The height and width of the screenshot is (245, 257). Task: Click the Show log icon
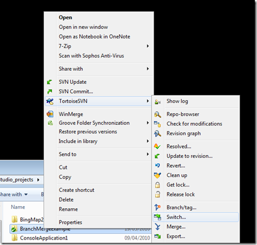(x=157, y=102)
